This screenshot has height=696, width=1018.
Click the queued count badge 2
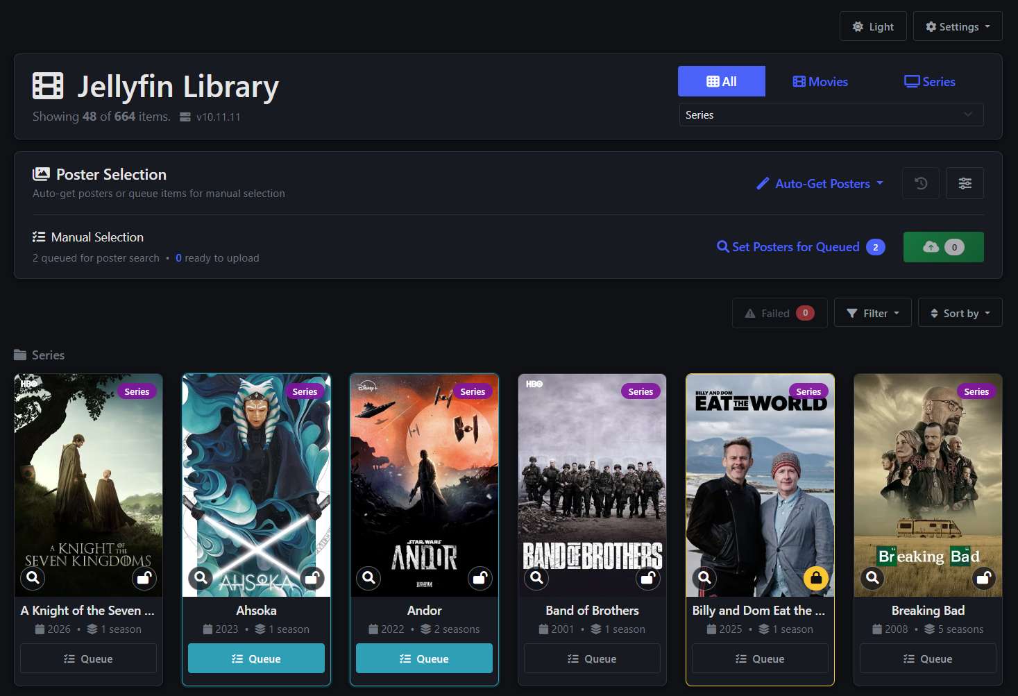876,247
